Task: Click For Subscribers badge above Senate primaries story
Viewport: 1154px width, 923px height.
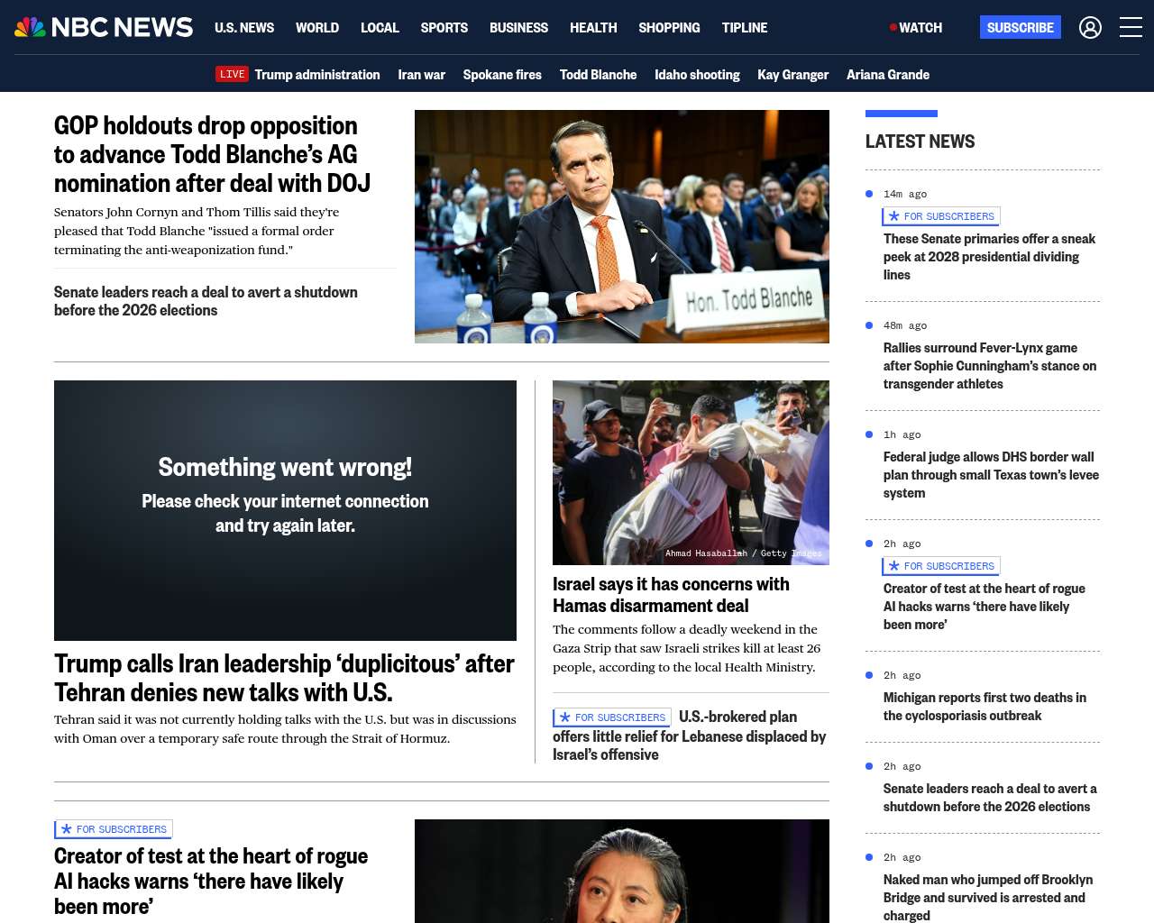Action: [941, 216]
